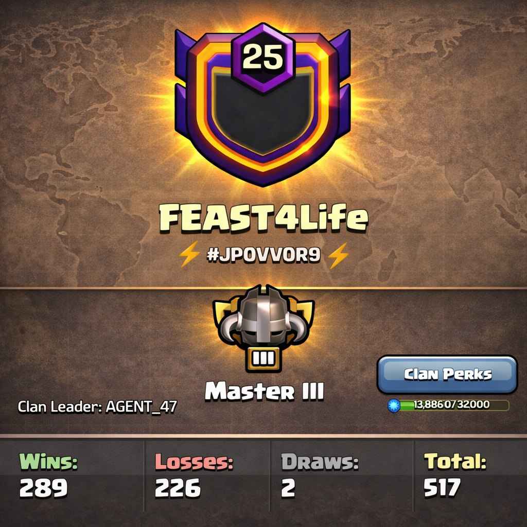
Task: Click the Master III league label
Action: (x=264, y=392)
